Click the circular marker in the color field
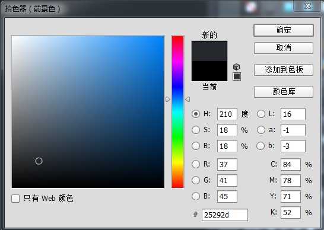 [x=39, y=161]
